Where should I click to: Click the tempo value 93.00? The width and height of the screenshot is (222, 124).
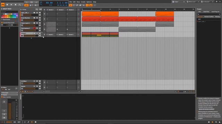tap(49, 3)
